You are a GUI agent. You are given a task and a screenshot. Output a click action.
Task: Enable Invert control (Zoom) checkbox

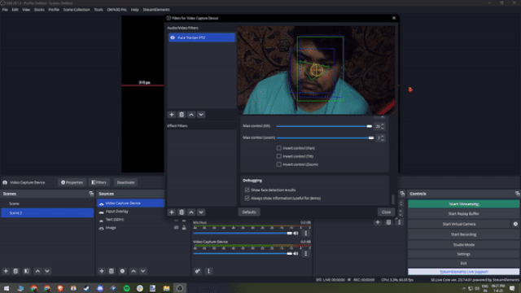(x=278, y=164)
